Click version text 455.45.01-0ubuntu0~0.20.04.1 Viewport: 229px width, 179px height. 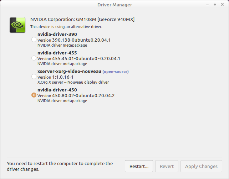(86, 59)
